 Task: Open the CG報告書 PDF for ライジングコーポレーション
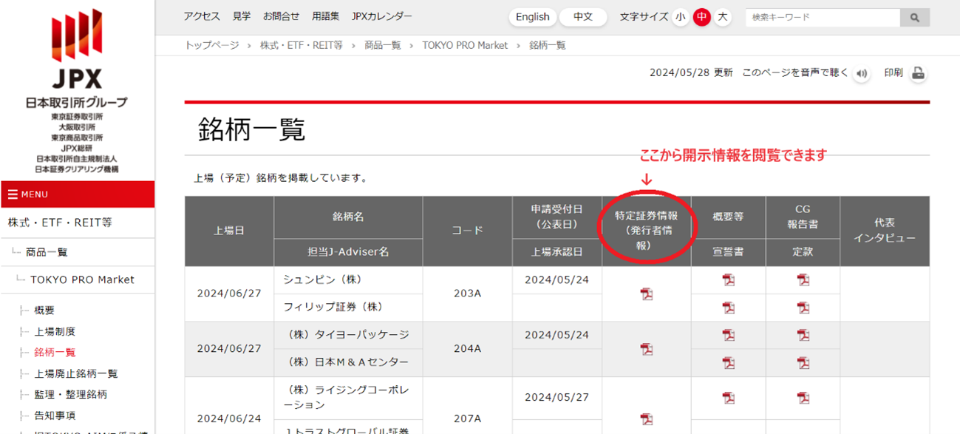pyautogui.click(x=803, y=398)
